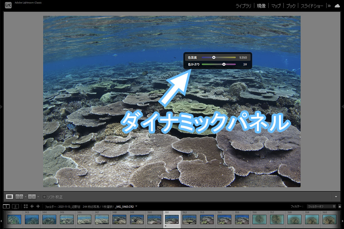This screenshot has height=229, width=344.
Task: Switch to the ライブラリ module
Action: point(243,6)
